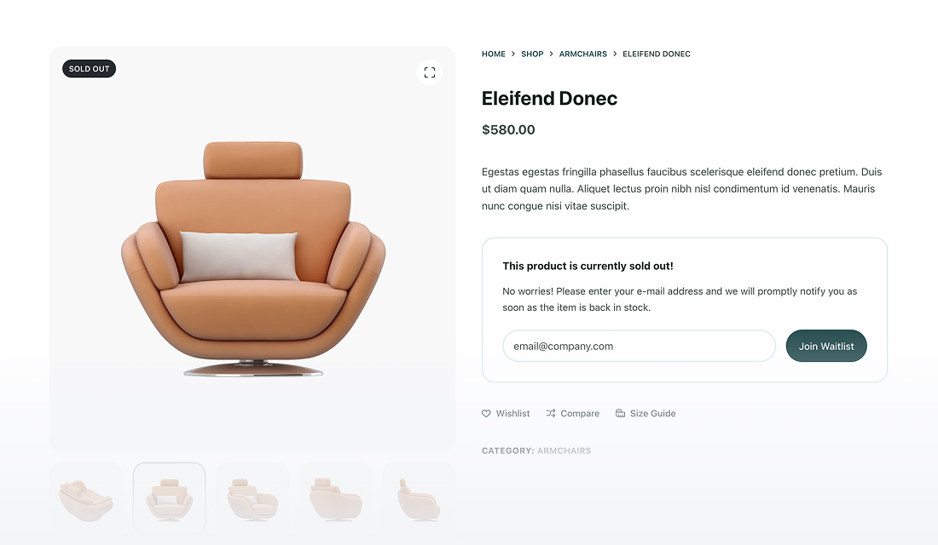Select fifth side view chair thumbnail

pos(419,498)
